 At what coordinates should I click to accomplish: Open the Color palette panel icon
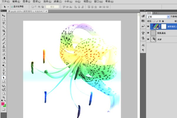point(143,16)
